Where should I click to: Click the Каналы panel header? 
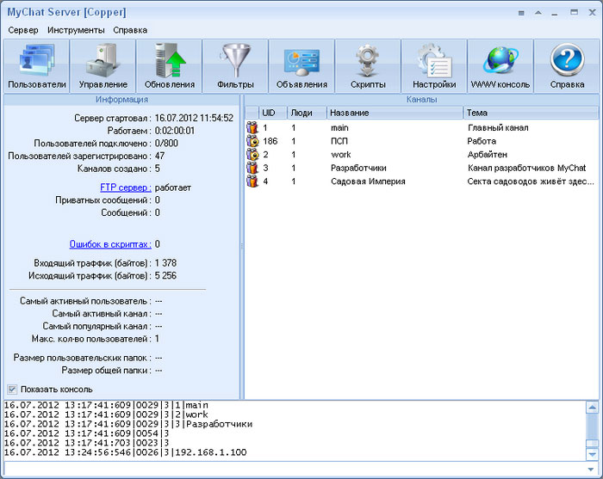point(421,100)
